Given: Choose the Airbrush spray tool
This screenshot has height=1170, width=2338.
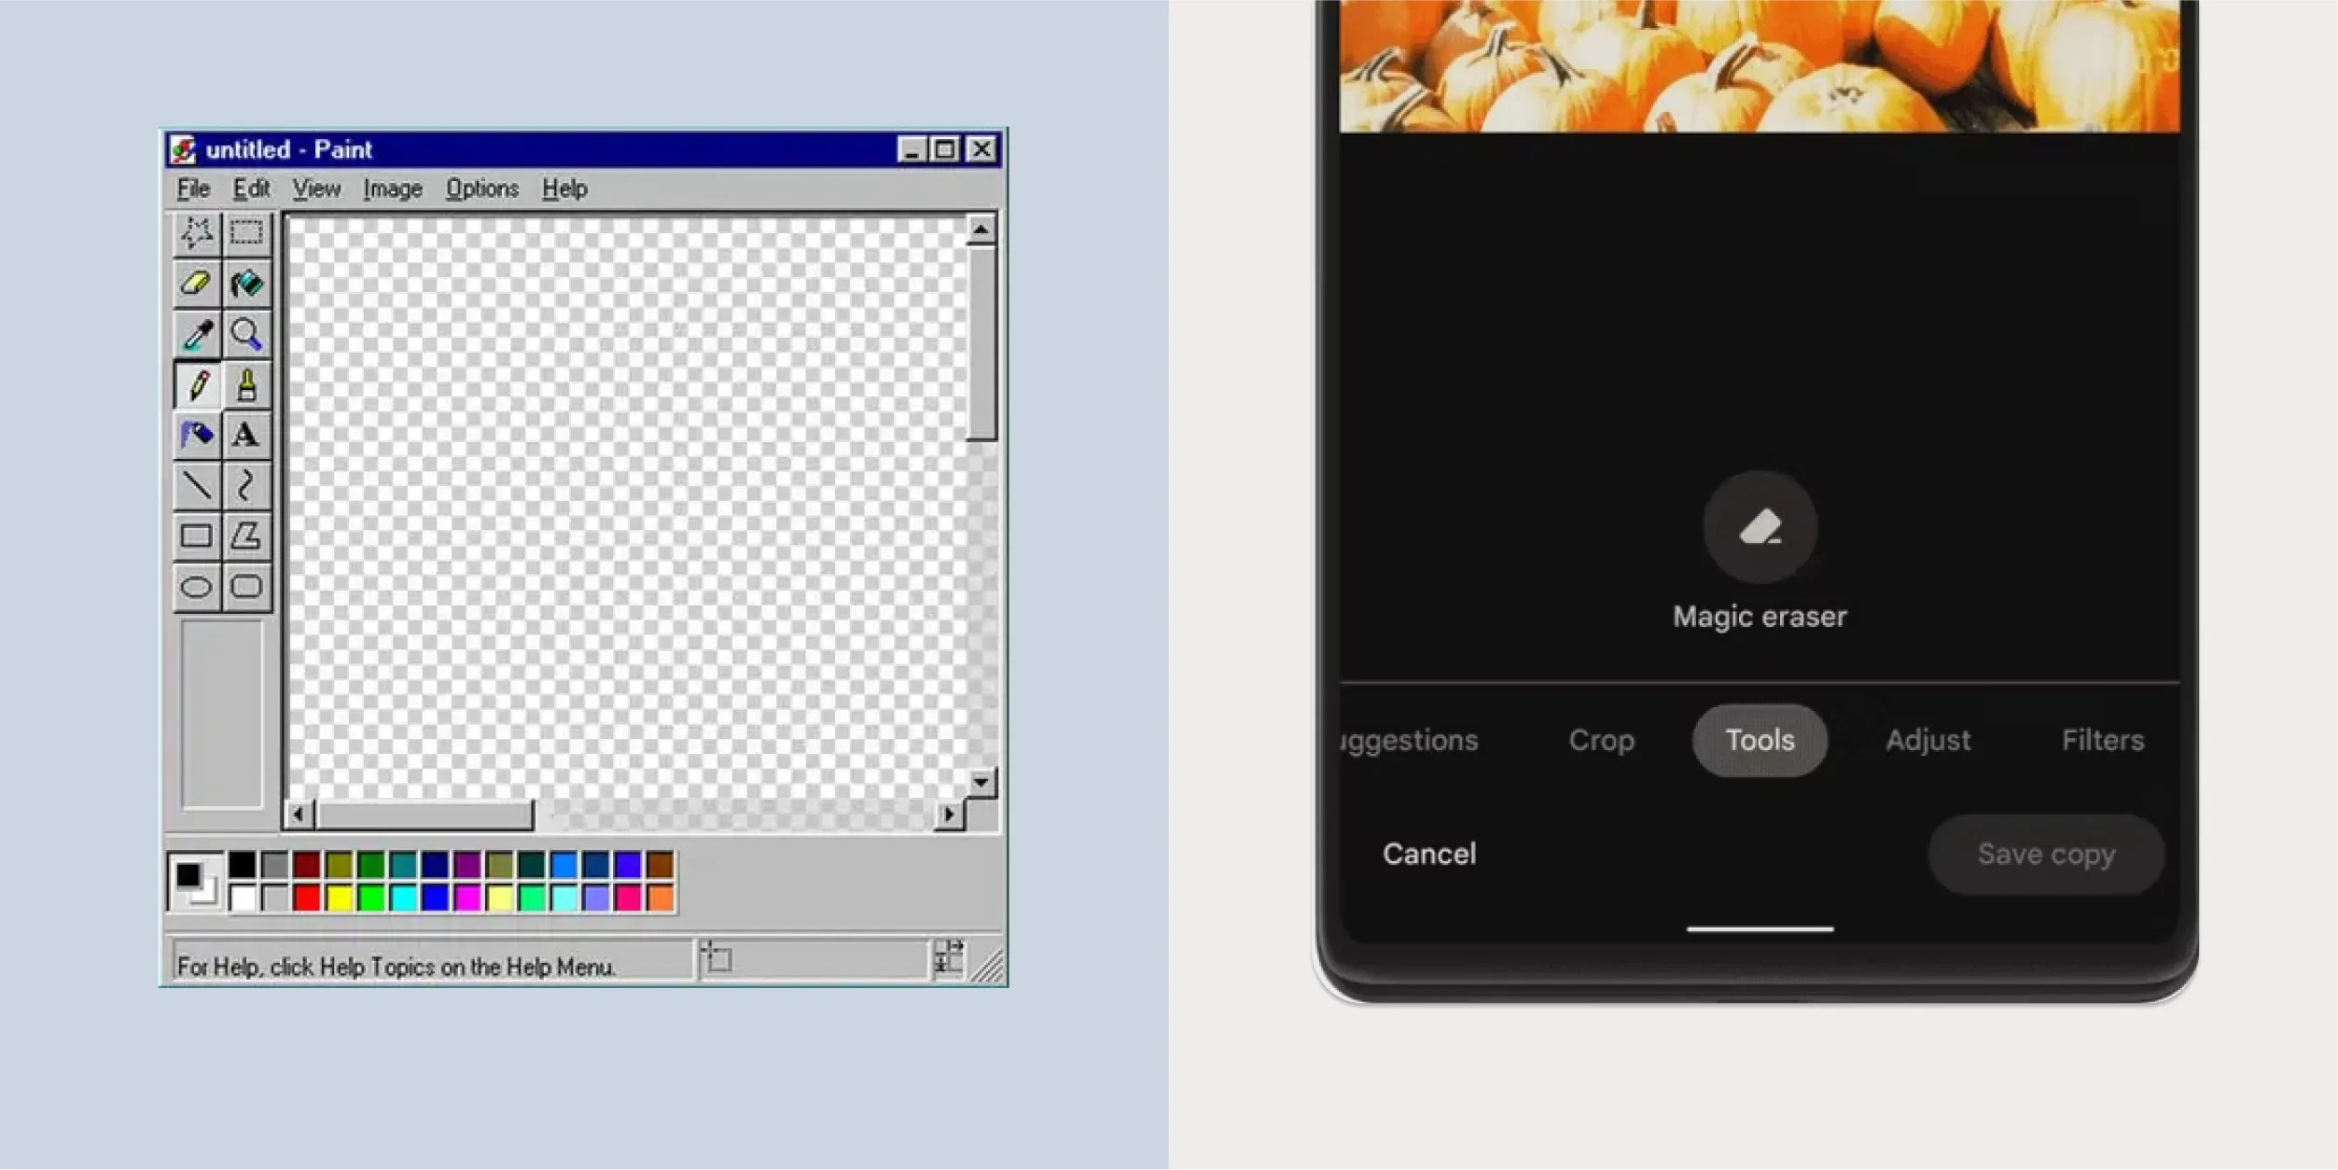Looking at the screenshot, I should point(196,435).
